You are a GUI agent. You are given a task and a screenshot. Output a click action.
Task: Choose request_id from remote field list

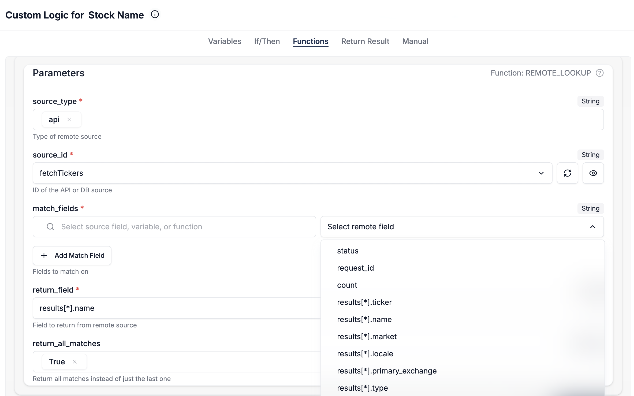tap(463, 268)
